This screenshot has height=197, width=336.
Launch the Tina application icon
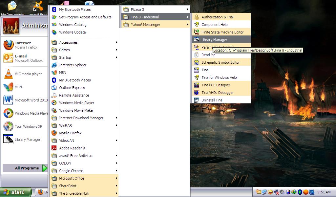click(196, 70)
